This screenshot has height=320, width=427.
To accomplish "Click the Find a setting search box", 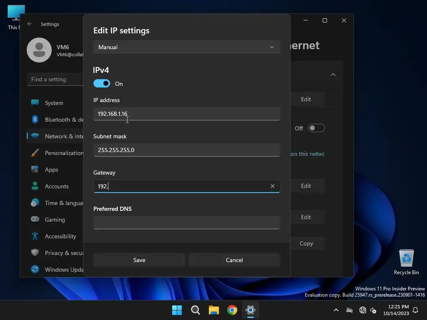I will [x=55, y=79].
